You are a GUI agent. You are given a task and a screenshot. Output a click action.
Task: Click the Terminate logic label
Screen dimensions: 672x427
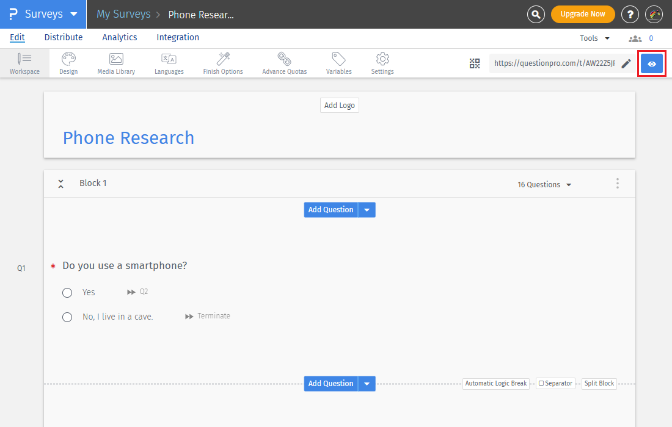point(213,316)
